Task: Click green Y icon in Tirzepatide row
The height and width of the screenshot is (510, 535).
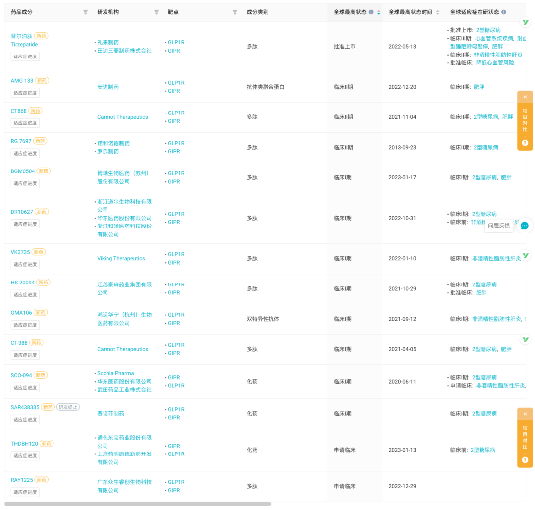Action: pos(526,22)
